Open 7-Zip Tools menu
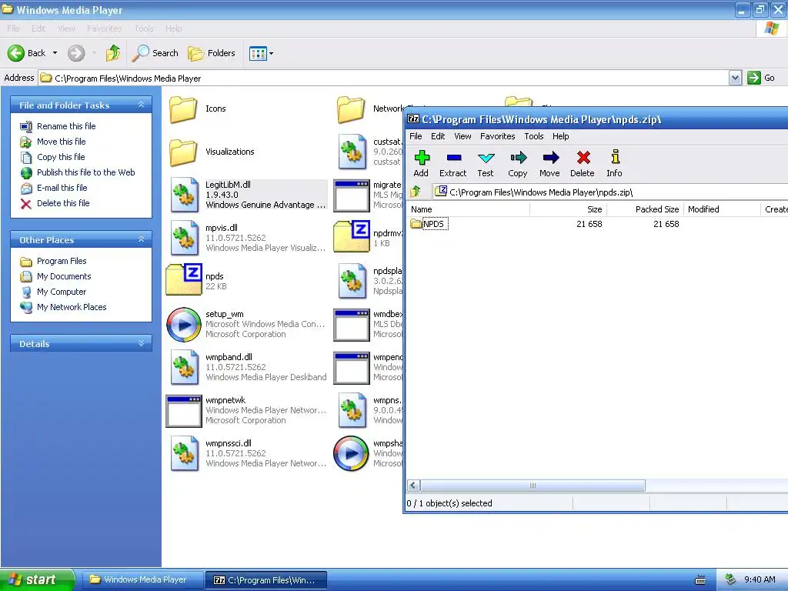 tap(534, 136)
